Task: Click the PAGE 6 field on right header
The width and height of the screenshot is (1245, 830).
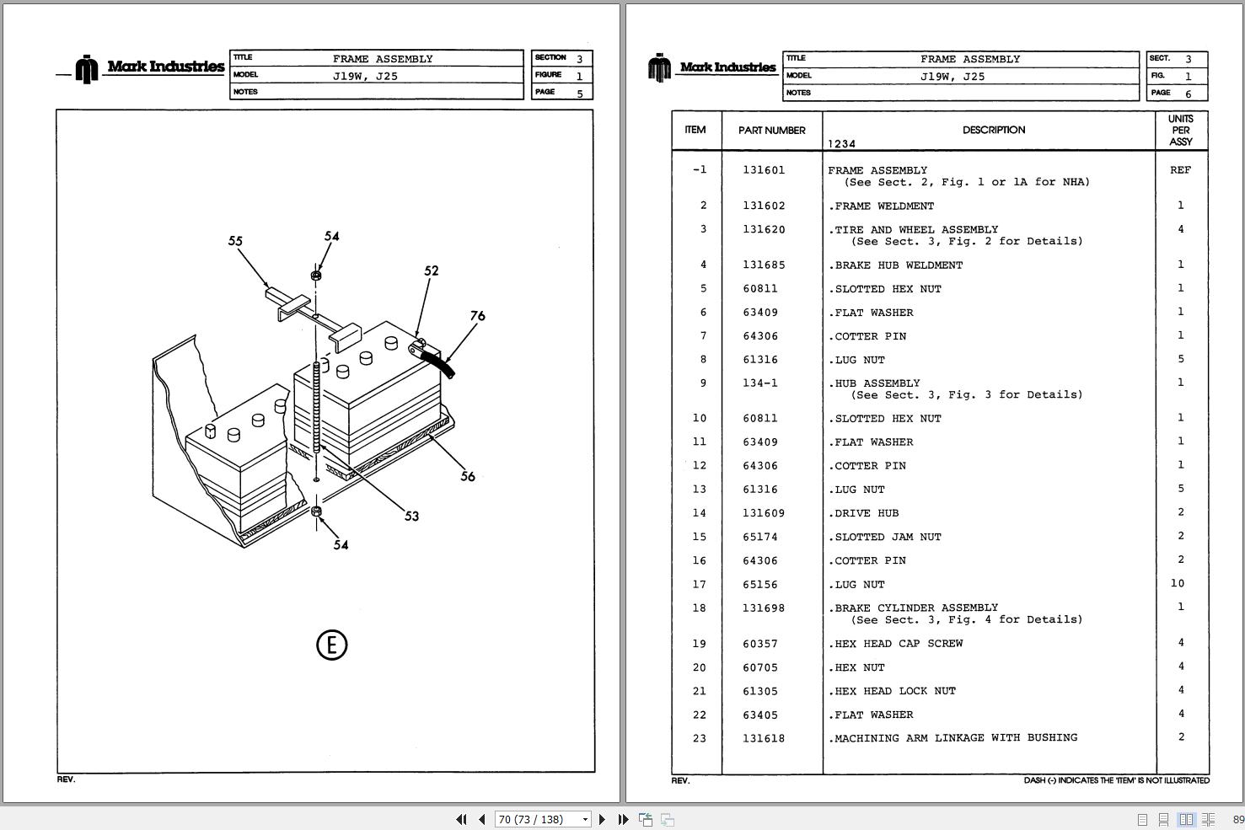Action: click(x=1177, y=93)
